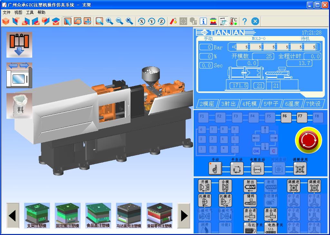Click the mold install icon at top left
330x235 pixels.
pyautogui.click(x=19, y=44)
